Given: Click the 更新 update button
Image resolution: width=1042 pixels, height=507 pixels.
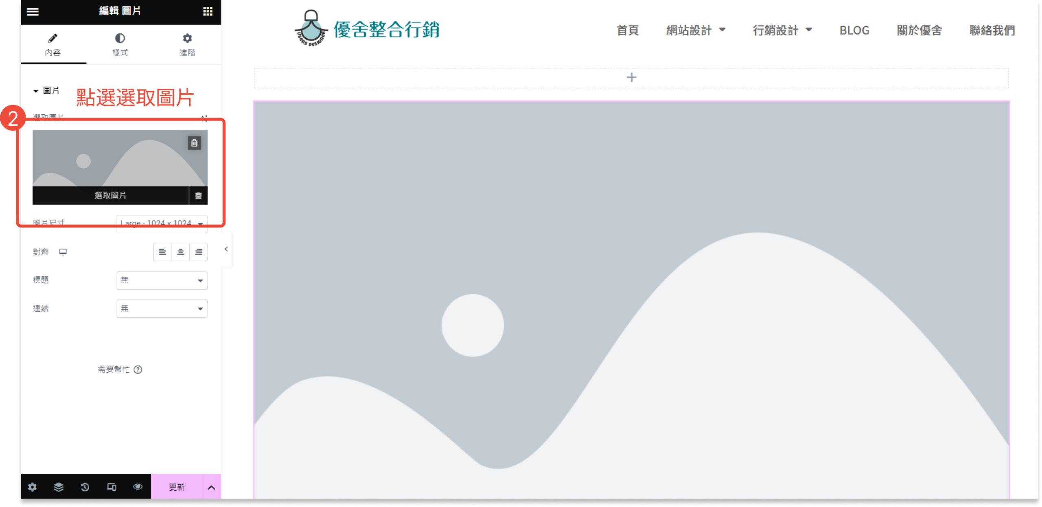Looking at the screenshot, I should (x=177, y=487).
